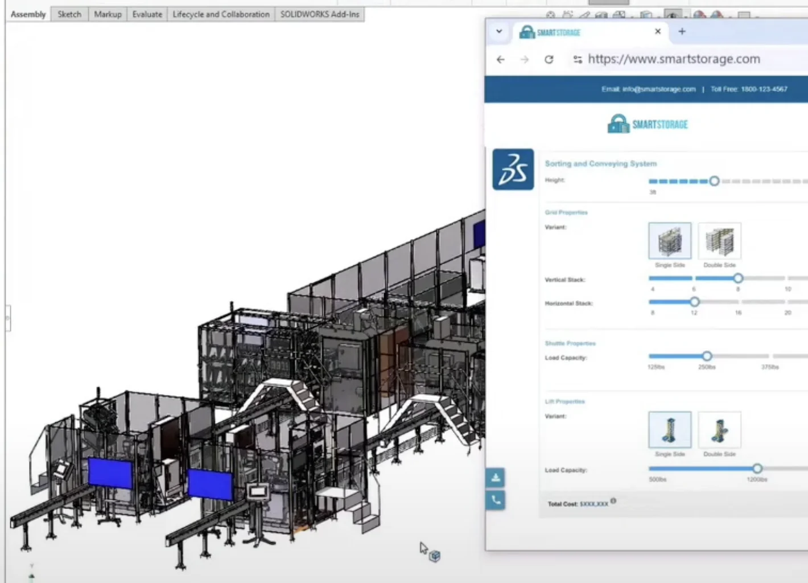Click the Dassault Systèmes 3DS logo button
This screenshot has height=583, width=808.
click(513, 169)
